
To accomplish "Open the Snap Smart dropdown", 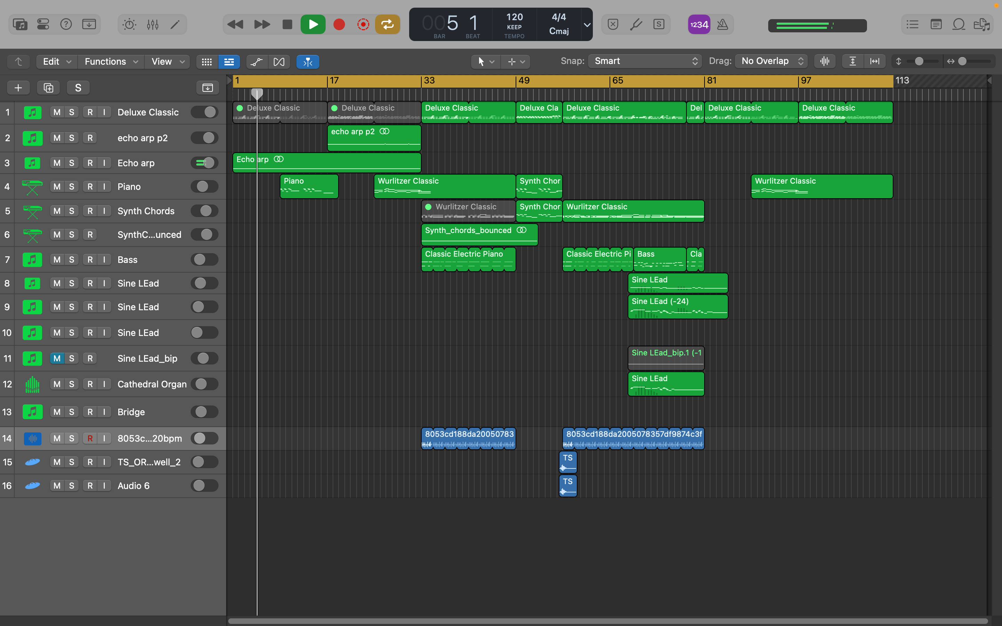I will pos(644,61).
